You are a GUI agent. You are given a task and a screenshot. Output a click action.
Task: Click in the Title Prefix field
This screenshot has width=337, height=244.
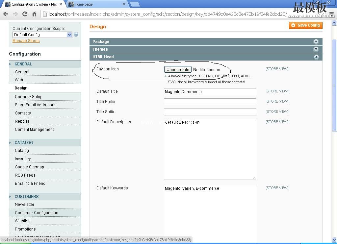210,102
